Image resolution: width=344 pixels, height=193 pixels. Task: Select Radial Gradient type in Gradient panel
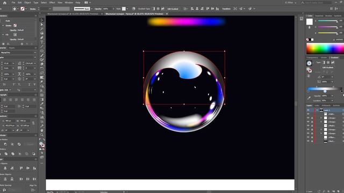point(328,63)
